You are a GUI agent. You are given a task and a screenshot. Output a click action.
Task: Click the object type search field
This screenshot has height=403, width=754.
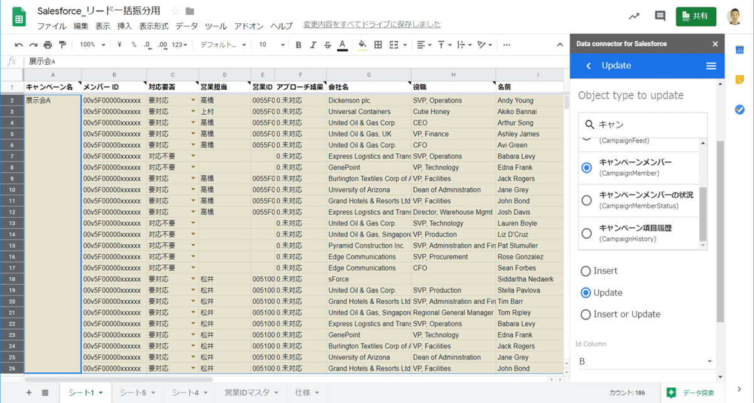(643, 125)
